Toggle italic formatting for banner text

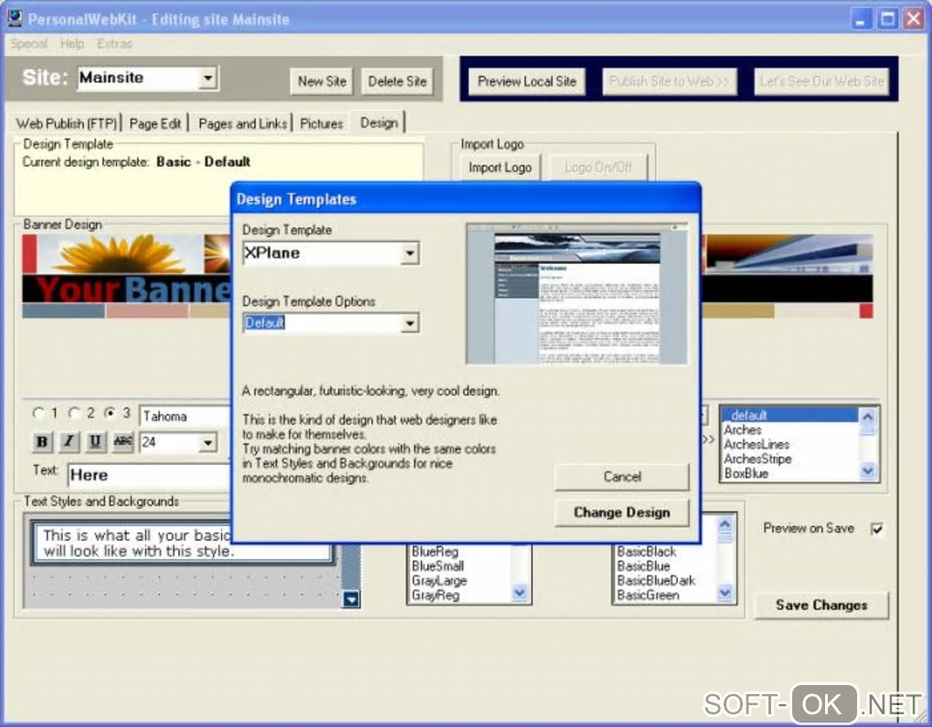[x=69, y=442]
